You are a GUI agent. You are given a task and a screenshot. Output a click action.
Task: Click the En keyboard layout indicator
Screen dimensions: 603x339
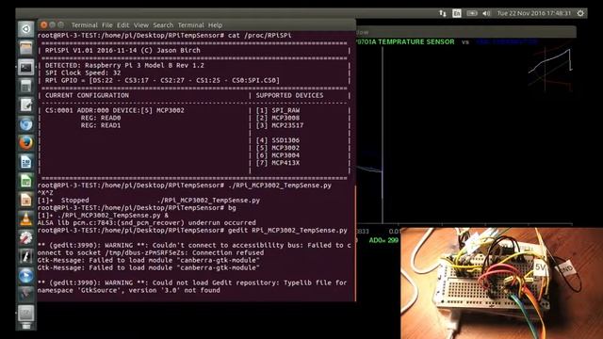point(456,13)
